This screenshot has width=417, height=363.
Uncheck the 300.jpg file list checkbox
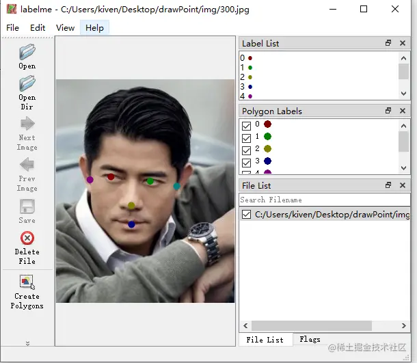click(x=247, y=215)
